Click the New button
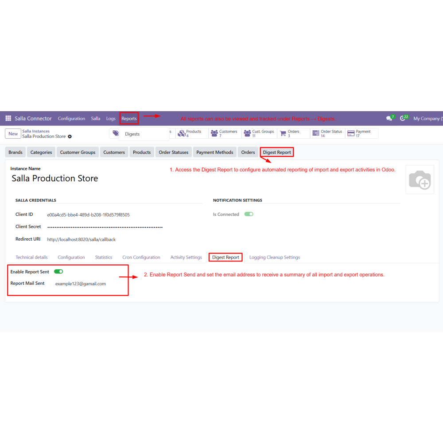 point(13,134)
